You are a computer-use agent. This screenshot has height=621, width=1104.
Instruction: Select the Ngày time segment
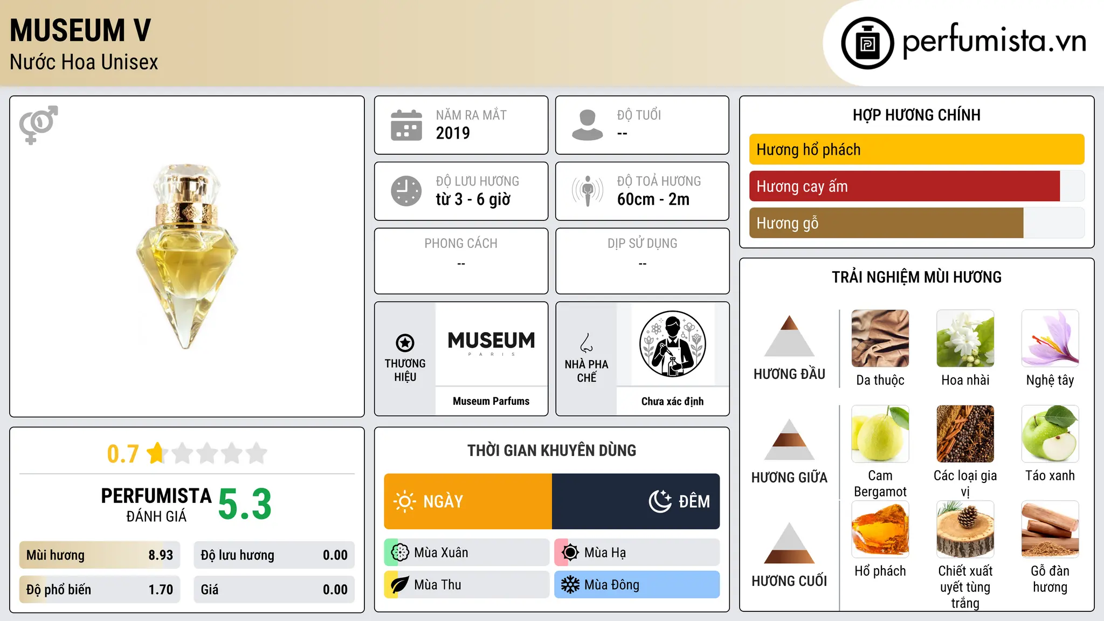tap(468, 501)
